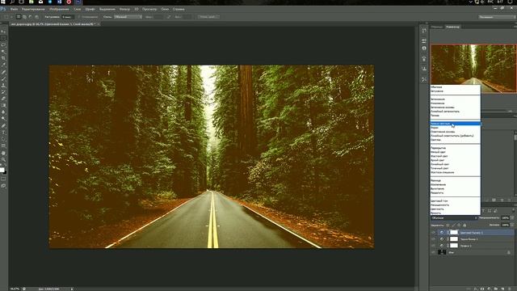Switch to the 'Навигатор' panel tab
Viewport: 517px width, 291px height.
pyautogui.click(x=452, y=27)
